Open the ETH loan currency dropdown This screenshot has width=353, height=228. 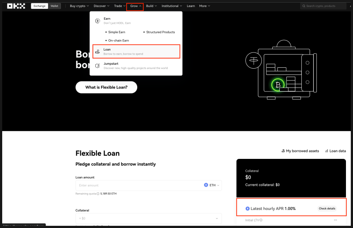[212, 185]
